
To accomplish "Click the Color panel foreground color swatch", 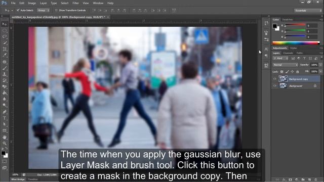I will (x=274, y=26).
